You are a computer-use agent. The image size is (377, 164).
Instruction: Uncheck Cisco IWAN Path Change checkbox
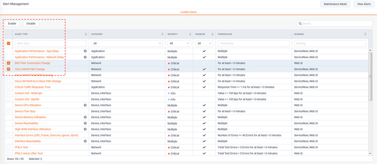pos(9,69)
